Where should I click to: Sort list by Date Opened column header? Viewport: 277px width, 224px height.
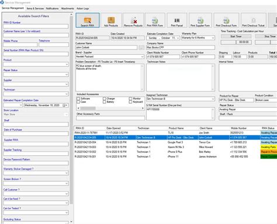121,128
